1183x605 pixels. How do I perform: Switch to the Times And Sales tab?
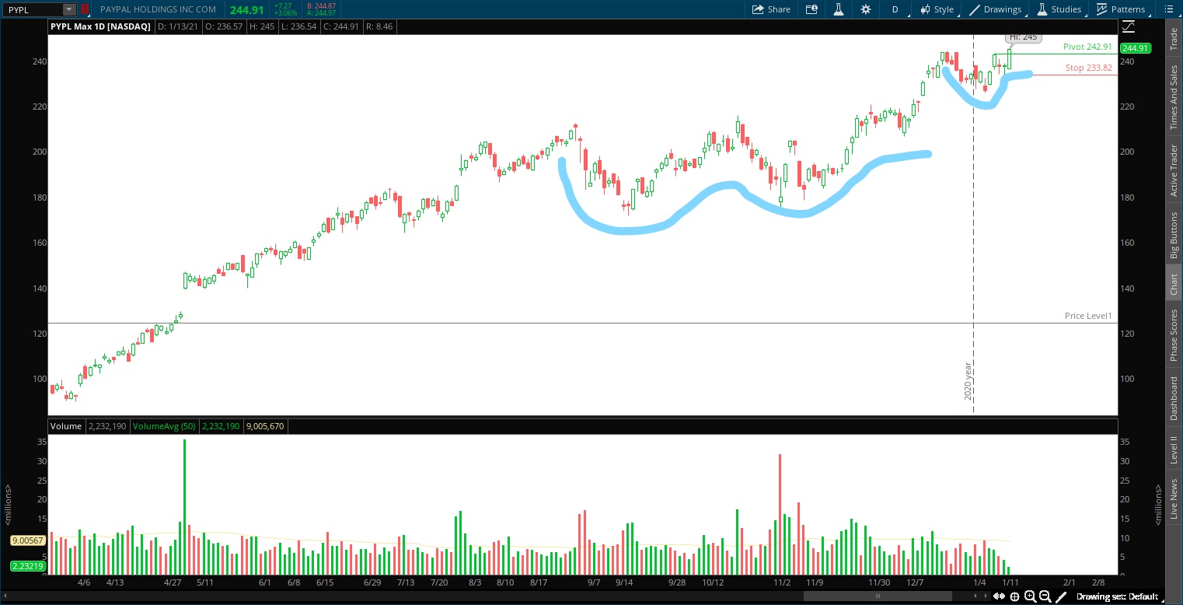pos(1174,97)
